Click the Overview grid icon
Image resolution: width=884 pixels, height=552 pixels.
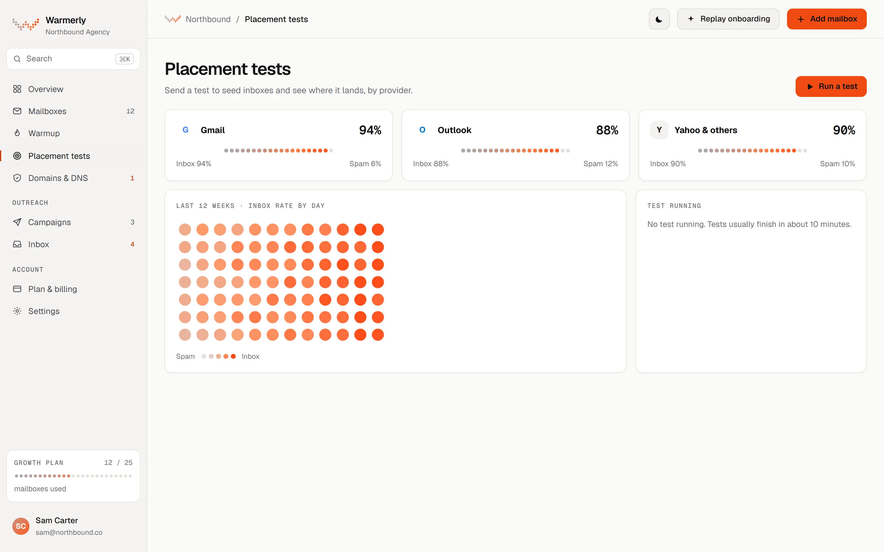point(17,89)
